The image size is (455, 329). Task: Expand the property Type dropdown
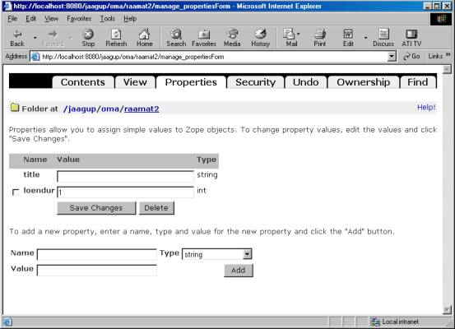[247, 254]
